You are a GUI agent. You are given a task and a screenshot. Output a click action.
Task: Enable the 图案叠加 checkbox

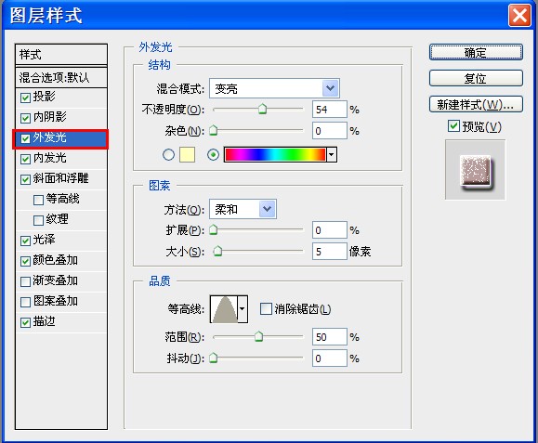[x=25, y=302]
